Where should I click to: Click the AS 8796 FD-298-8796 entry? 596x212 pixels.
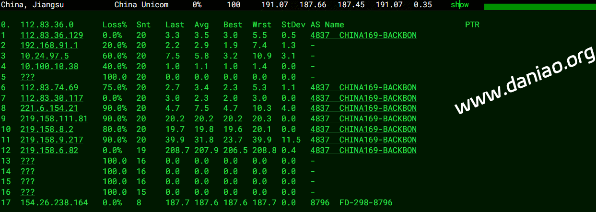coord(351,203)
